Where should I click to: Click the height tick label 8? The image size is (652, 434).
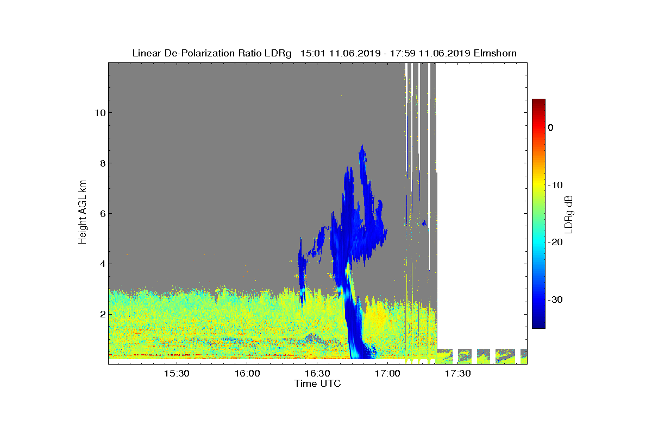[x=102, y=163]
